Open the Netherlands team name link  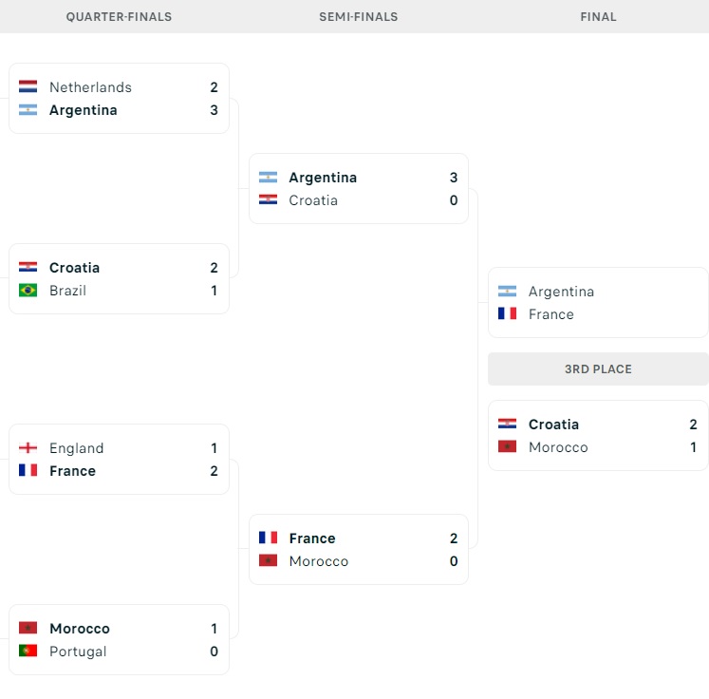click(x=90, y=87)
